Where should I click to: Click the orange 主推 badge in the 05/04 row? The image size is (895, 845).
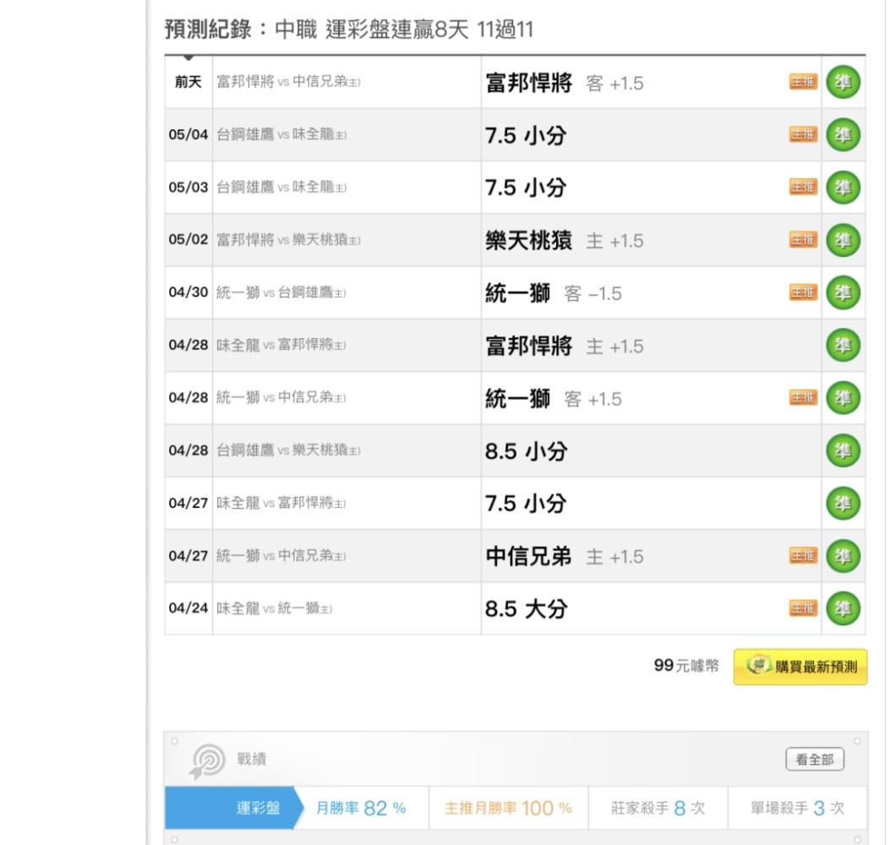click(x=803, y=134)
